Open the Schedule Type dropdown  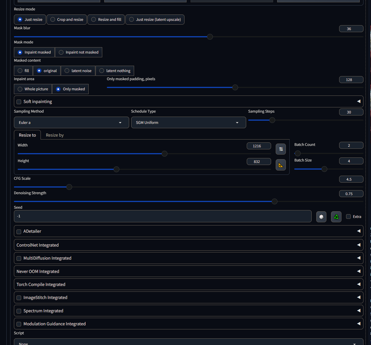coord(189,122)
